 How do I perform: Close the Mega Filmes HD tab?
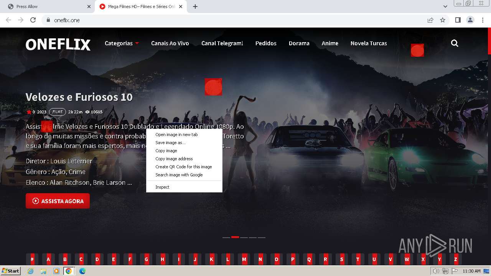point(181,7)
